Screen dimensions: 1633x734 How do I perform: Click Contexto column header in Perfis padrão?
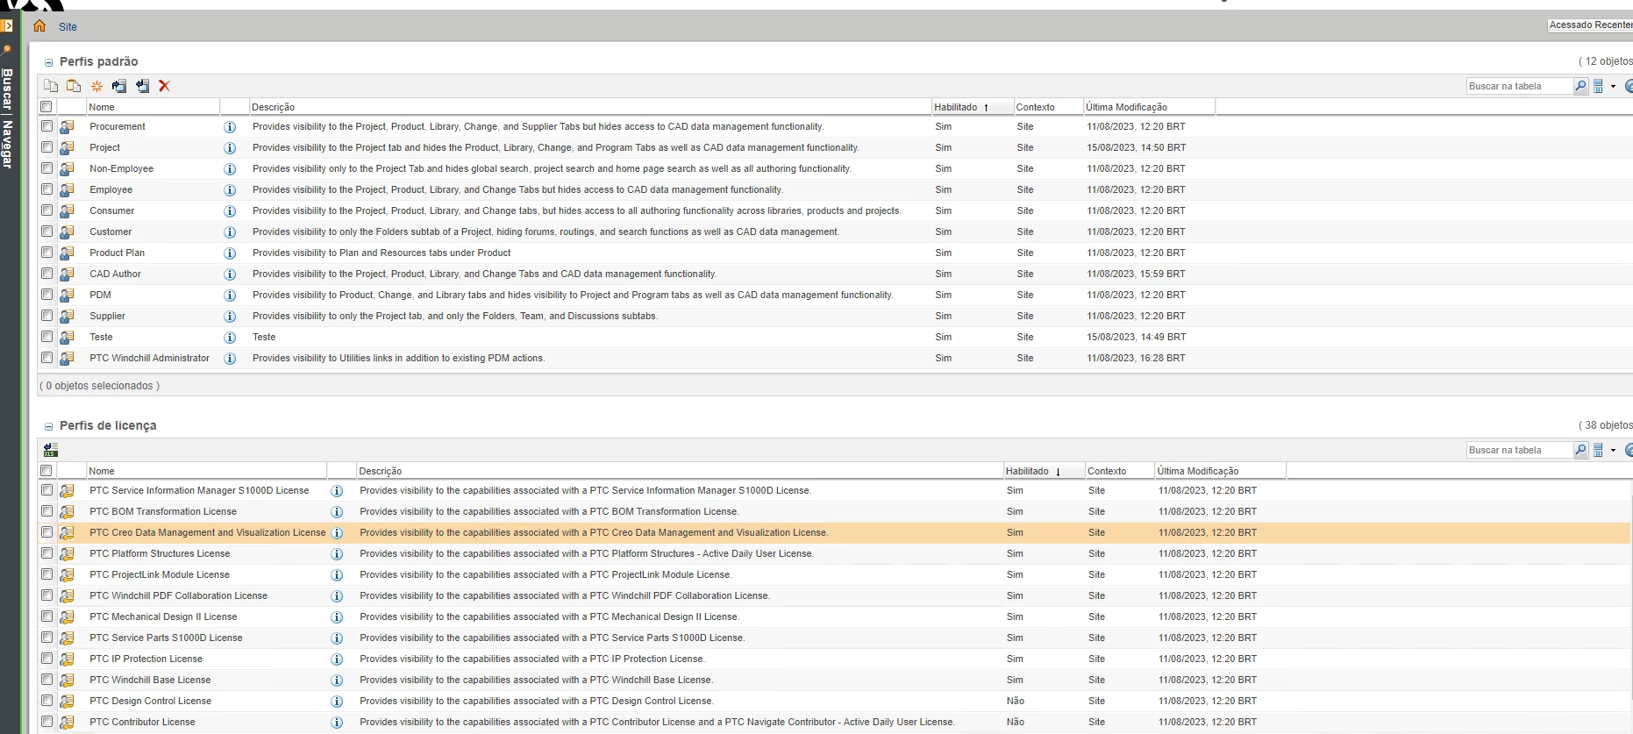tap(1049, 107)
